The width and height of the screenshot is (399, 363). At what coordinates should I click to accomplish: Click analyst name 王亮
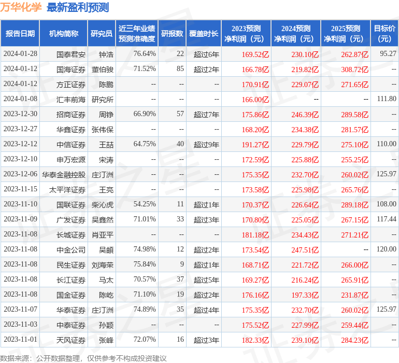click(x=106, y=189)
